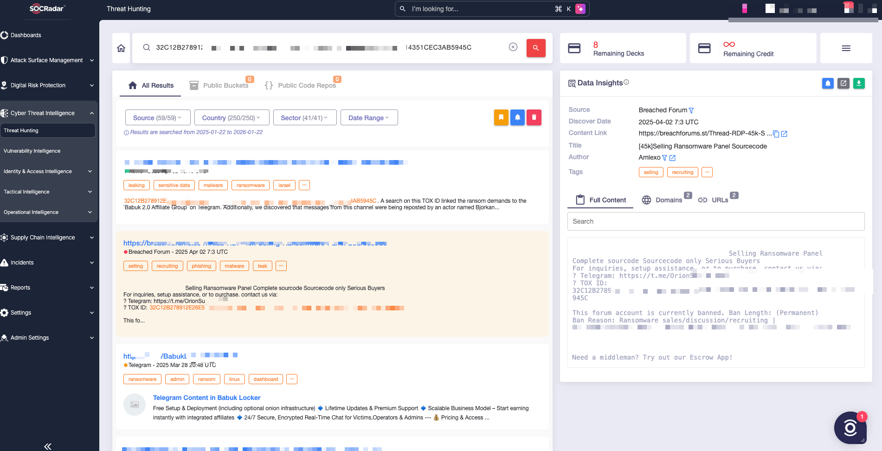Set an alarm for this search with the blue bell icon
The image size is (882, 451).
[x=517, y=117]
